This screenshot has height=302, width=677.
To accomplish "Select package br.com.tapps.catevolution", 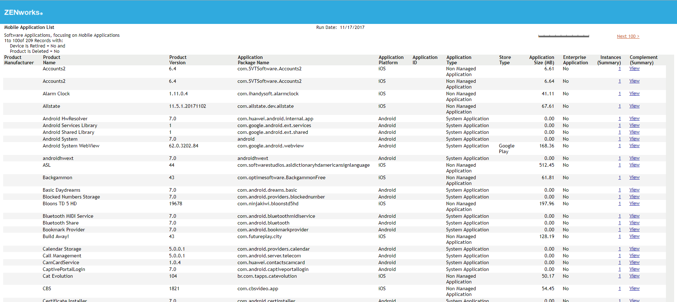I will coord(267,276).
